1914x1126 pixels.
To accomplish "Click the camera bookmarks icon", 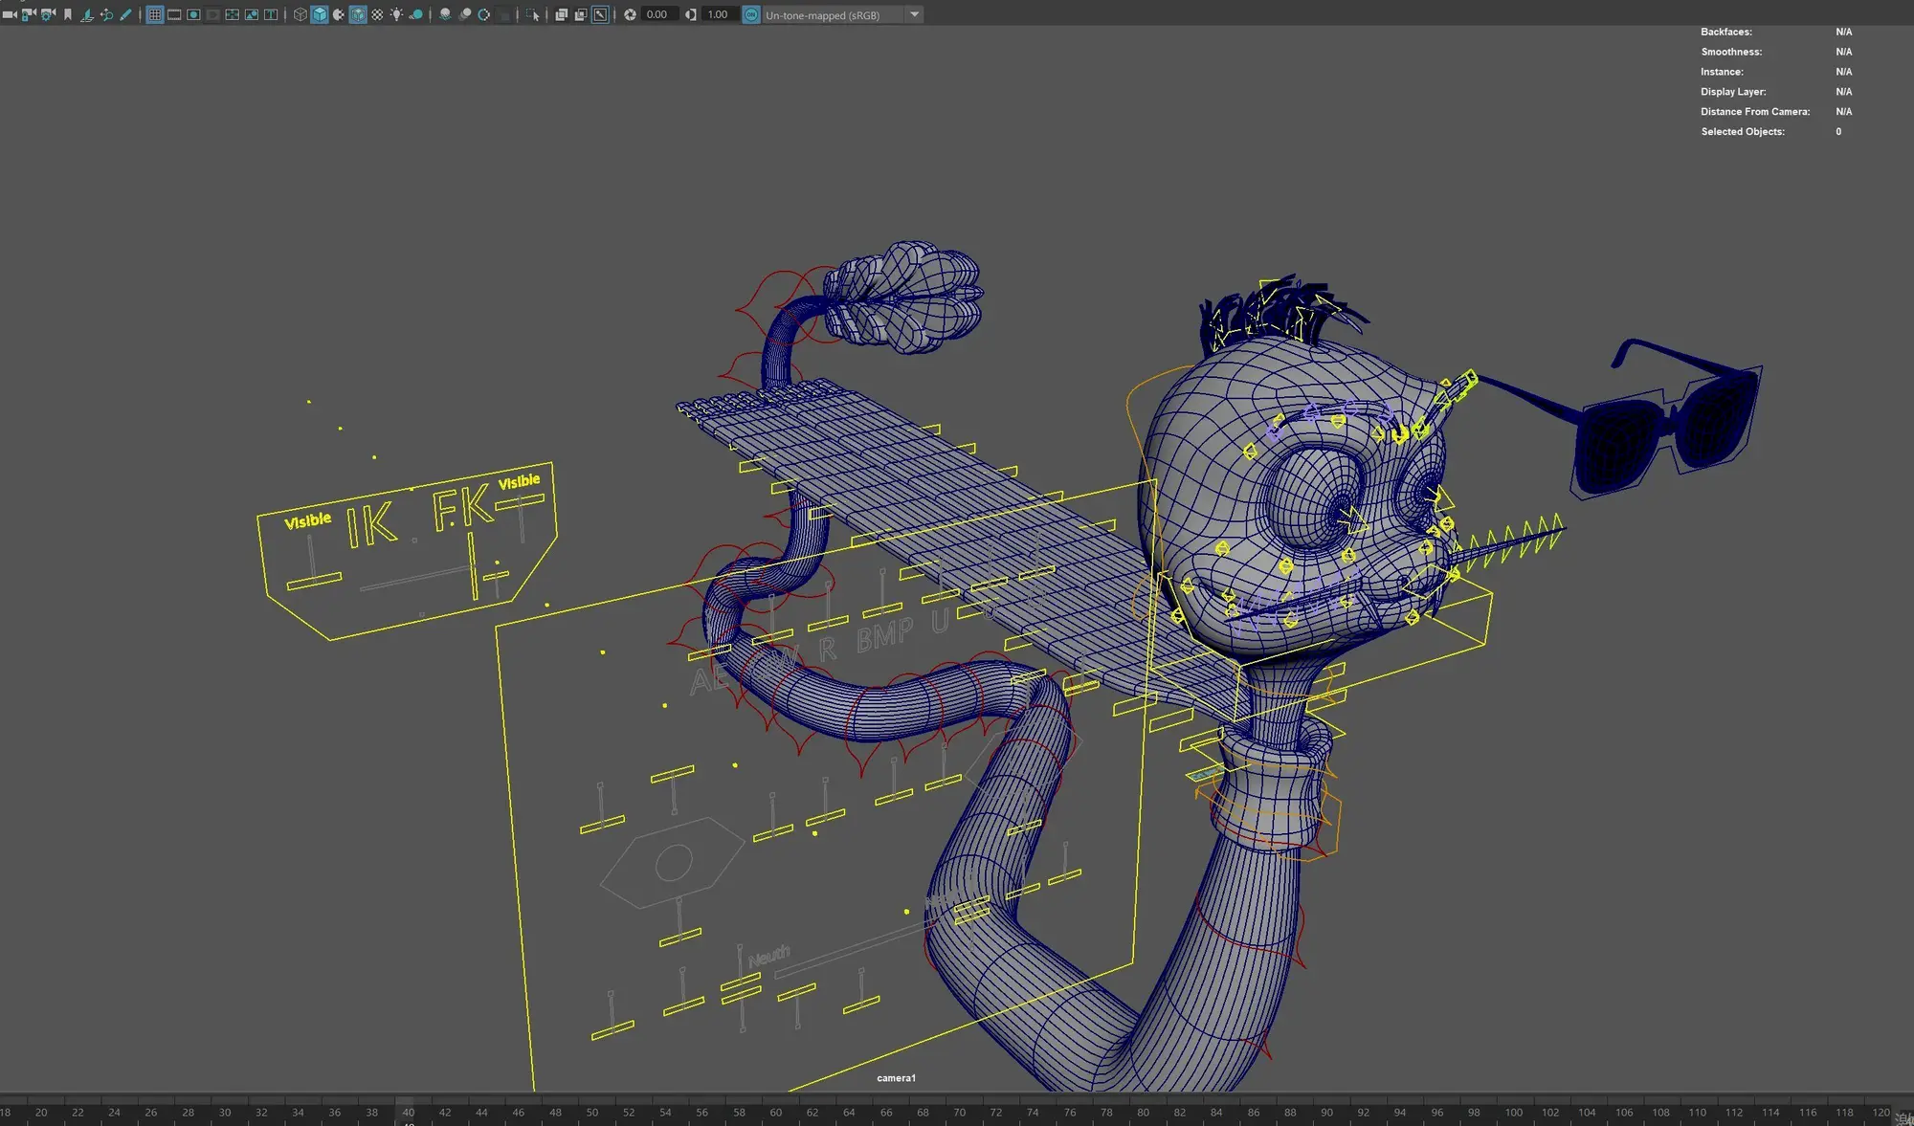I will 68,14.
